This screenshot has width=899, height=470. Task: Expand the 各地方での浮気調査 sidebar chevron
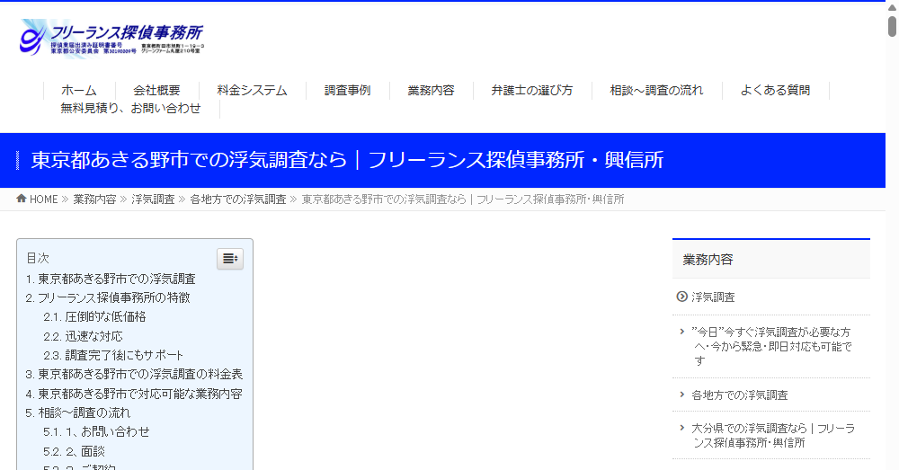coord(682,395)
